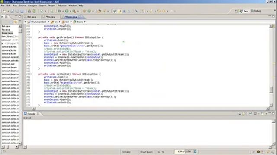Maximize the editor area icon
Image resolution: width=277 pixels, height=155 pixels.
tap(273, 16)
